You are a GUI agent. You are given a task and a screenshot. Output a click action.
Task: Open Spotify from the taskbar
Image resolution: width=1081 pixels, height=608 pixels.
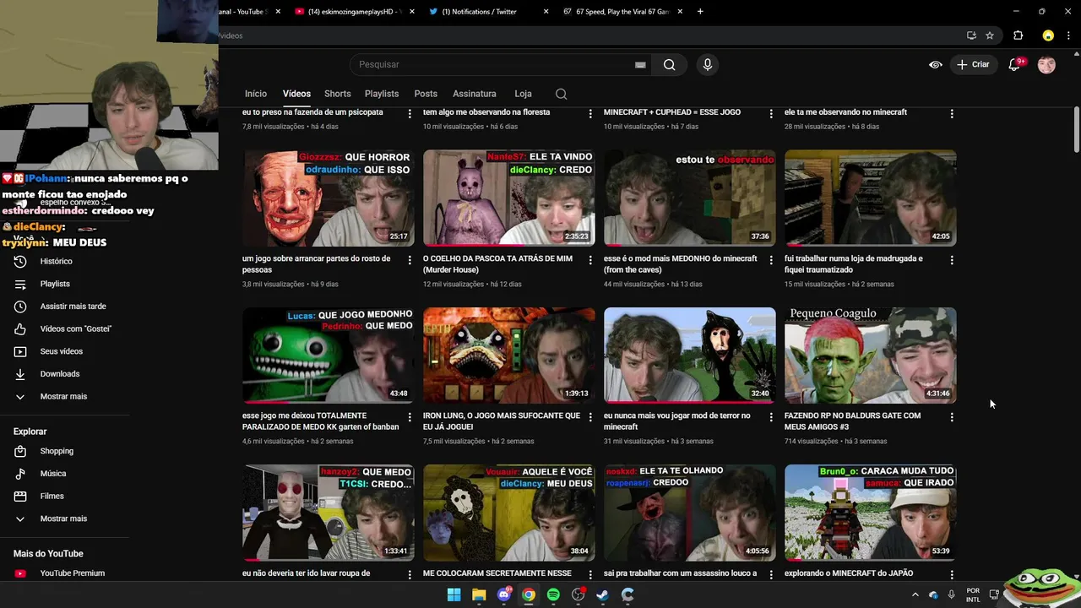[x=553, y=594]
